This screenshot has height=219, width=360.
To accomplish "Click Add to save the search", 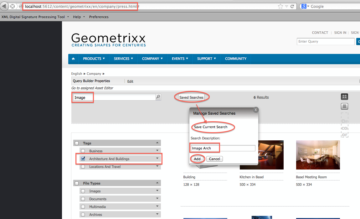I will pyautogui.click(x=197, y=159).
